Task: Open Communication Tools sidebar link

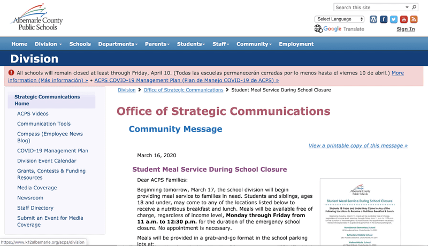Action: click(44, 124)
